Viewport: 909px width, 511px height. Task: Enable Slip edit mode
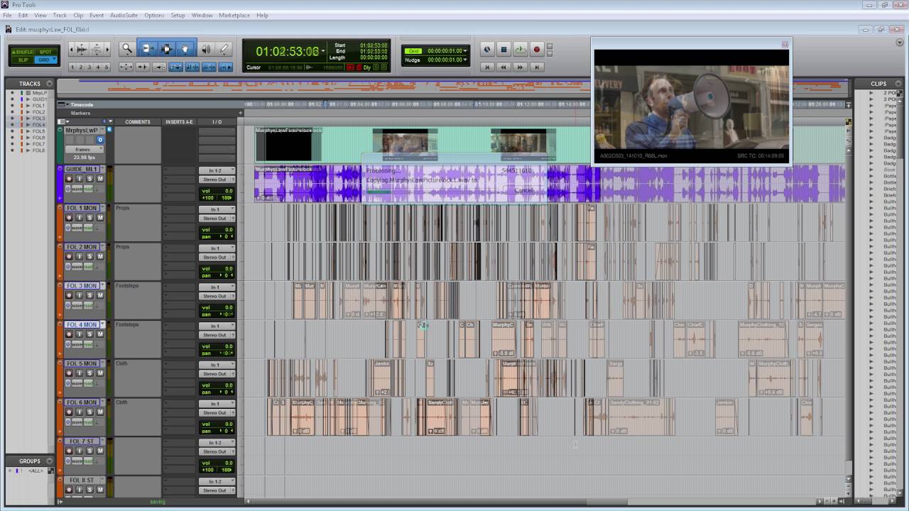(23, 60)
